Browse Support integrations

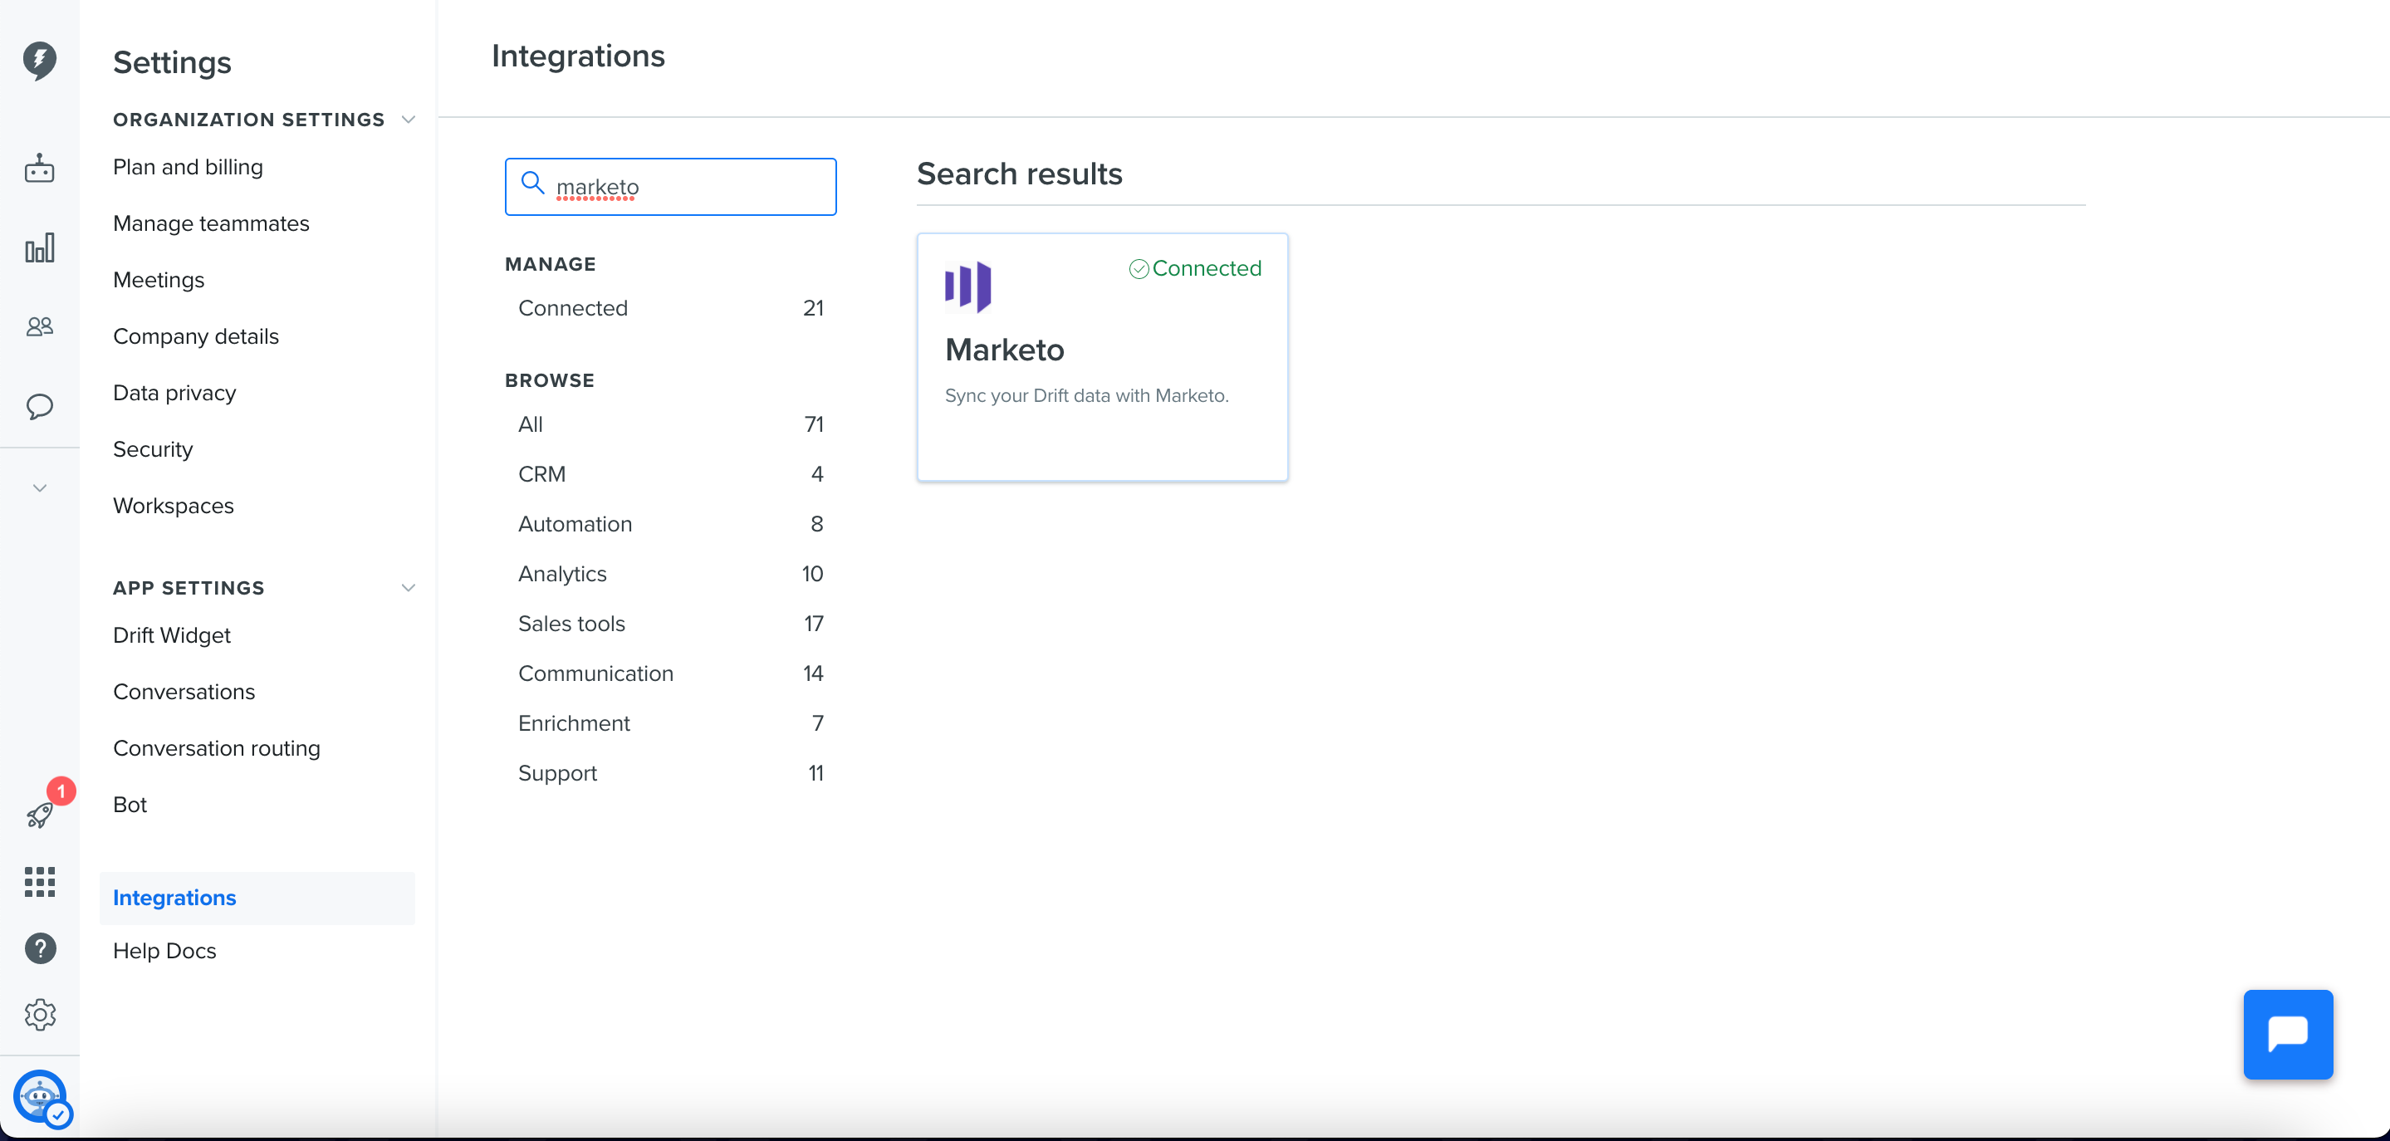tap(671, 774)
